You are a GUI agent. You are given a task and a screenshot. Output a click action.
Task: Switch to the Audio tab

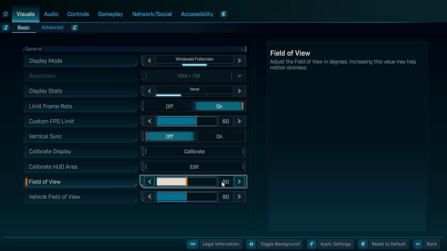[x=51, y=14]
